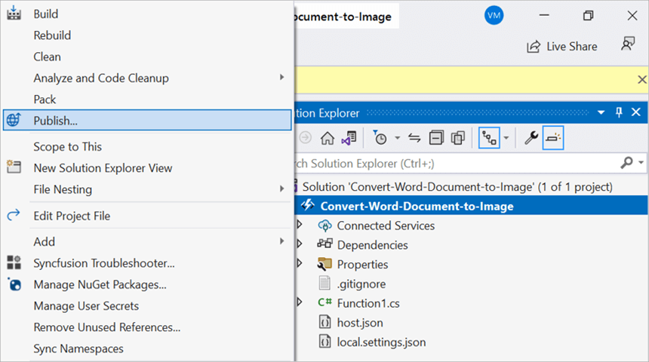This screenshot has width=649, height=362.
Task: Expand the Function1.cs node
Action: click(300, 302)
